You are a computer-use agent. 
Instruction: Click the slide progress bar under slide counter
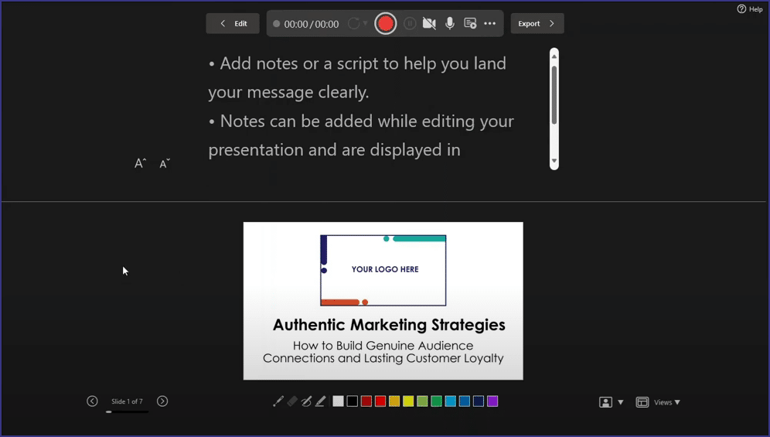pos(128,412)
